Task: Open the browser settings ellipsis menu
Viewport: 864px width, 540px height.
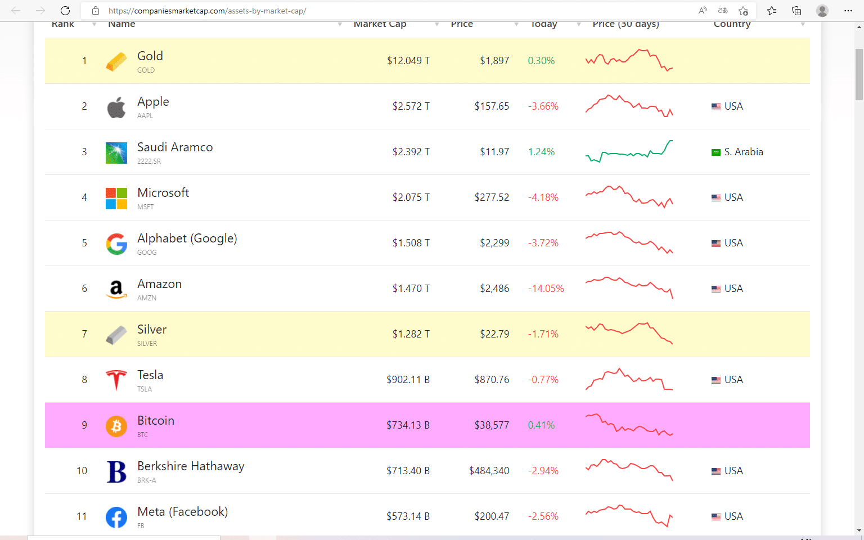Action: 848,11
